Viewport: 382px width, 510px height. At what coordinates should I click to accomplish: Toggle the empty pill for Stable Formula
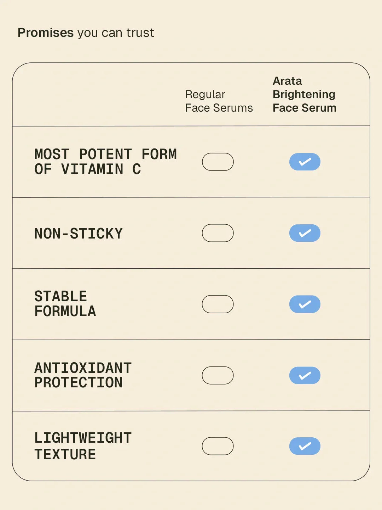coord(218,304)
